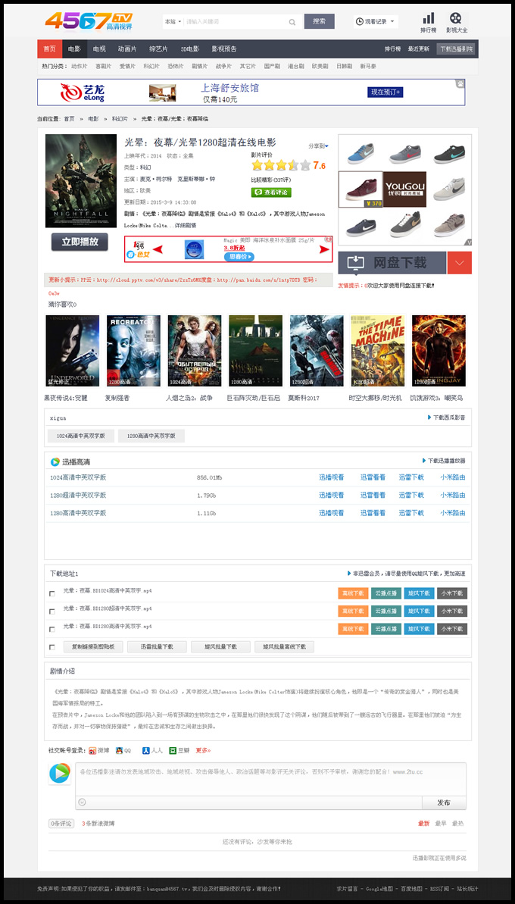The image size is (515, 904).
Task: Click 迅播观看 for the 1.79Gb row
Action: [332, 496]
